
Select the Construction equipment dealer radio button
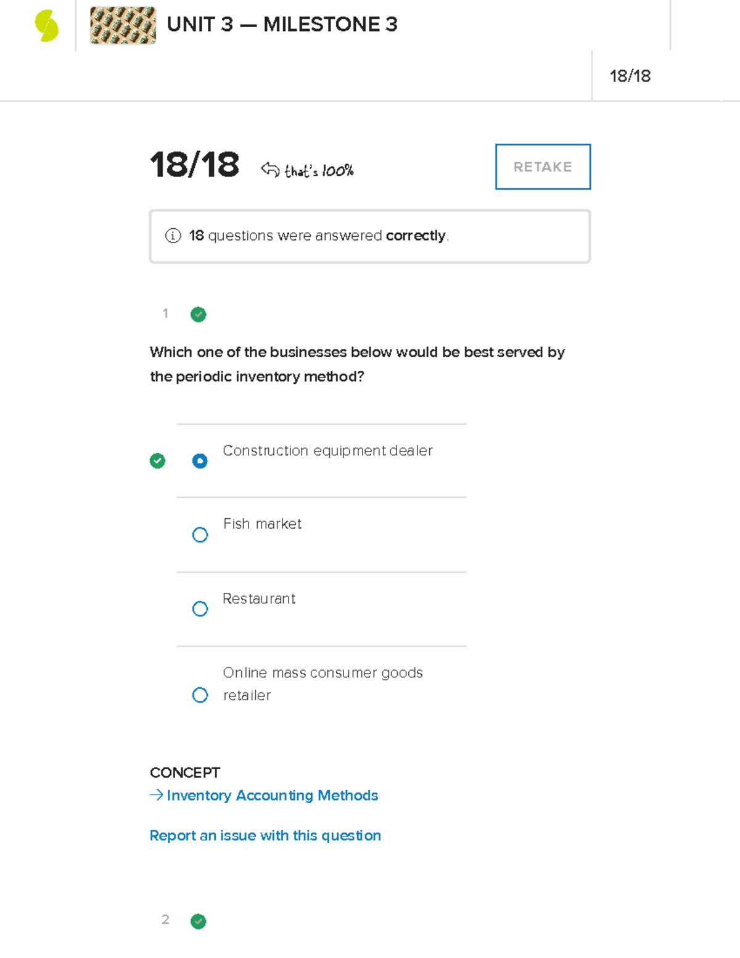(200, 461)
